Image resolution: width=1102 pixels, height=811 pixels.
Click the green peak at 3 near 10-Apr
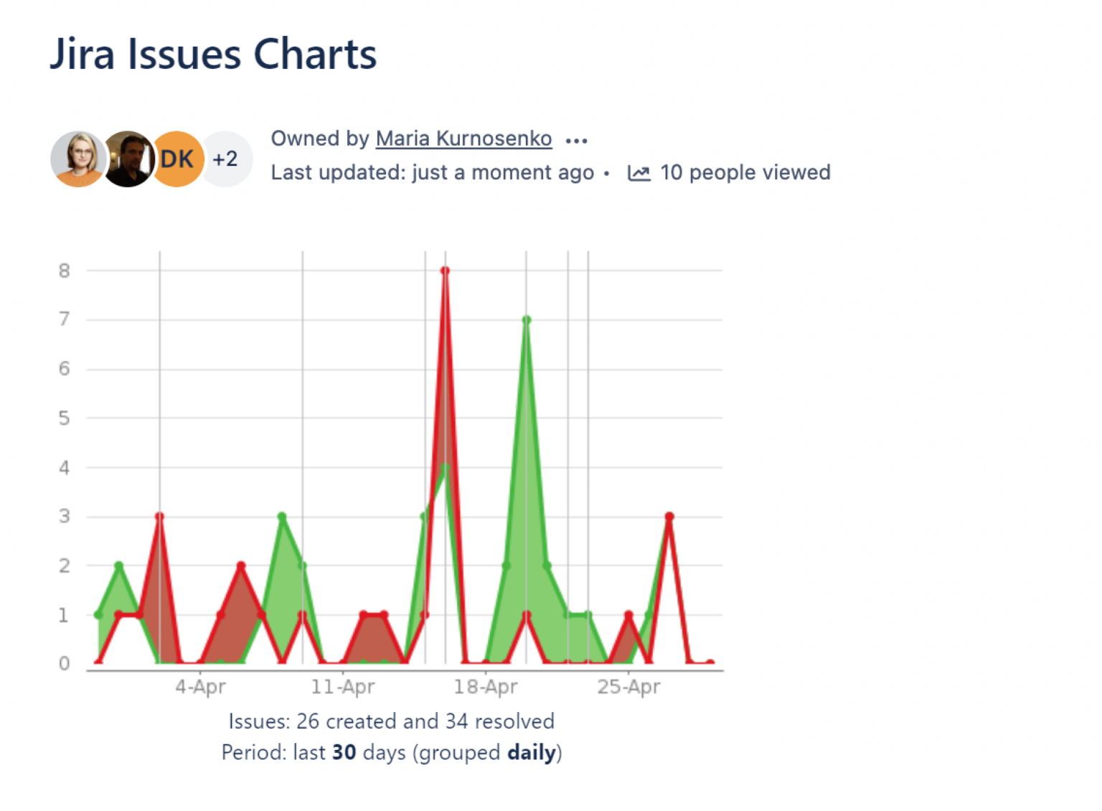coord(281,515)
